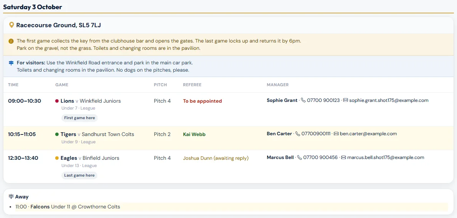457x218 pixels.
Task: Click 'Pitch 4' in the Lions row
Action: coord(162,101)
